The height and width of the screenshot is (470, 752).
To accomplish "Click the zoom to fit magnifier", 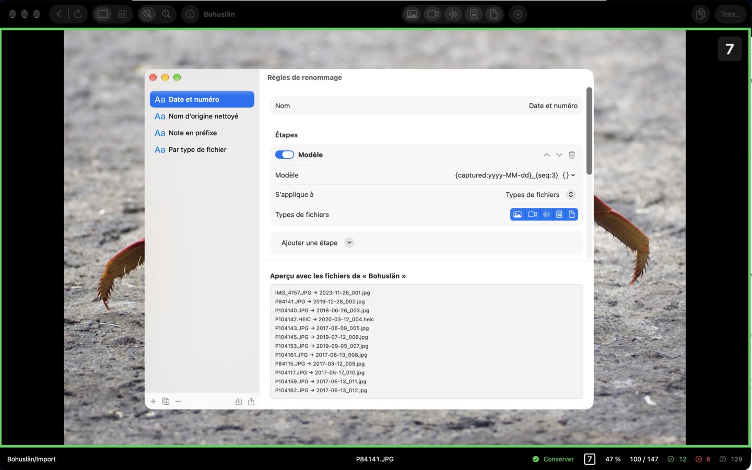I will (x=148, y=14).
